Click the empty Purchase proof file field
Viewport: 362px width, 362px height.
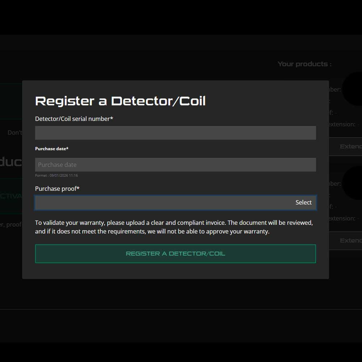[163, 203]
